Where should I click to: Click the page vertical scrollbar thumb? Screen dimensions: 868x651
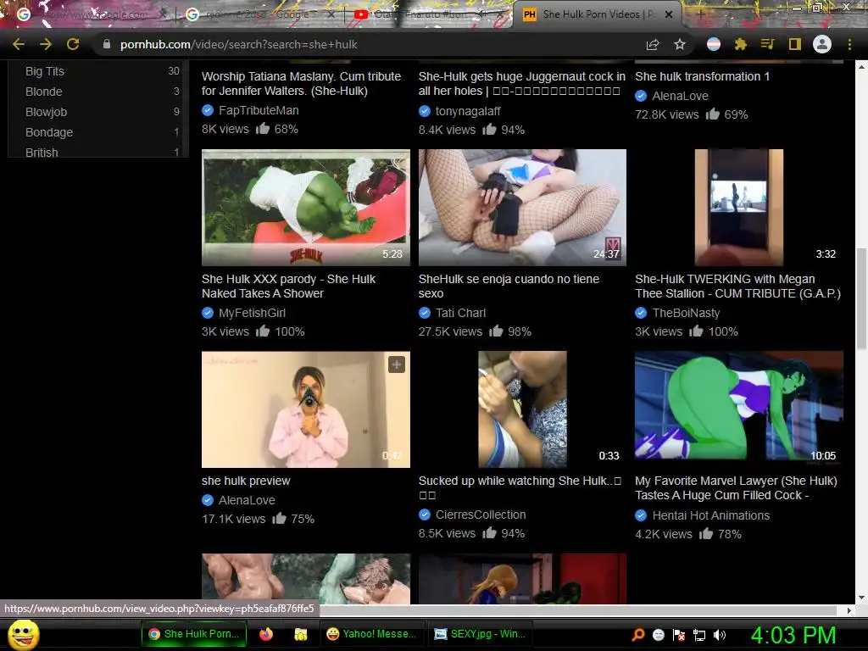[x=861, y=299]
